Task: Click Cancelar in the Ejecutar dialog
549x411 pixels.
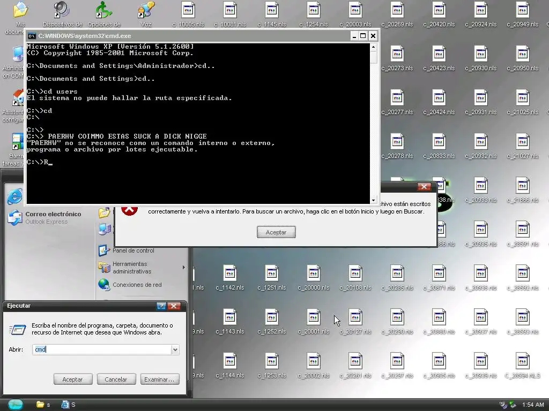Action: [116, 379]
